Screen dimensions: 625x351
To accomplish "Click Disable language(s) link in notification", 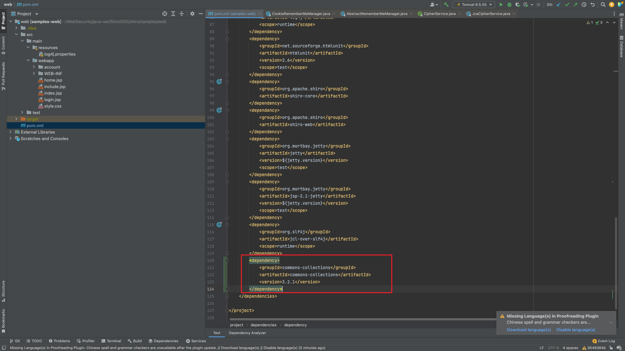I will tap(576, 330).
